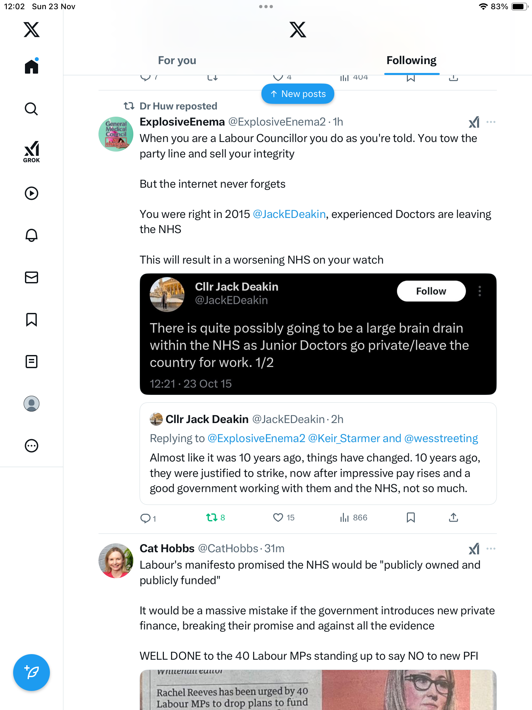Viewport: 532px width, 710px height.
Task: Open the @JackEDeakin mention link
Action: point(289,214)
